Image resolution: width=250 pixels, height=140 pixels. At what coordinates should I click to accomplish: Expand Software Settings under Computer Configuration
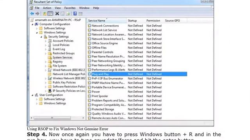[37, 28]
